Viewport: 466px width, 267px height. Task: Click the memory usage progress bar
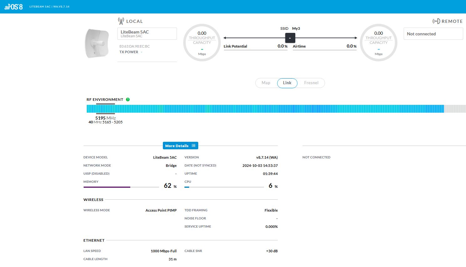coord(121,187)
